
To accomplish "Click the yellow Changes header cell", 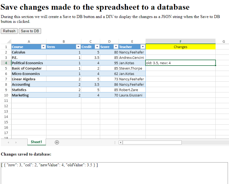I will (180, 47).
